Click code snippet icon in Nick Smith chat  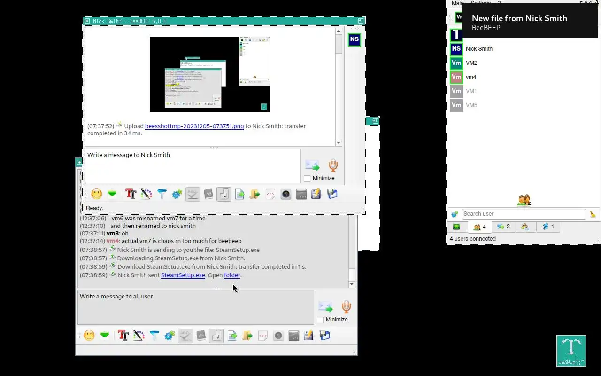(x=270, y=194)
